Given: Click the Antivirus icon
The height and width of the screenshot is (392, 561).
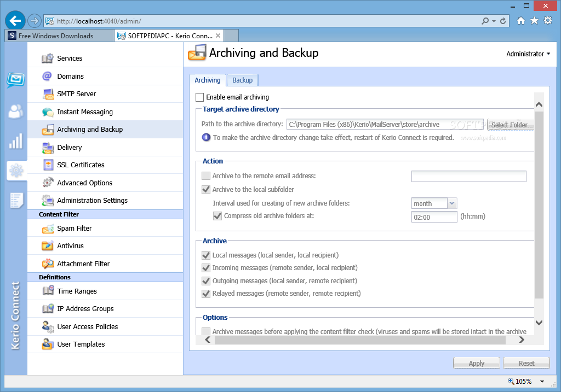Looking at the screenshot, I should tap(48, 245).
